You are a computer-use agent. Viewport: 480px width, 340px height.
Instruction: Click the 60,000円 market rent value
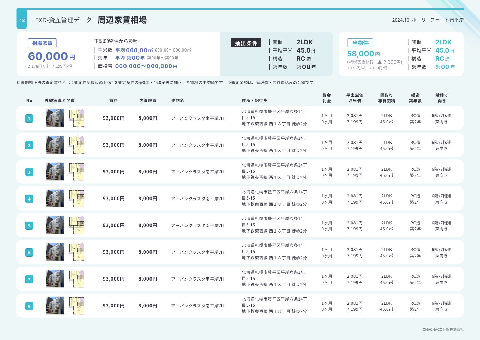coord(51,56)
